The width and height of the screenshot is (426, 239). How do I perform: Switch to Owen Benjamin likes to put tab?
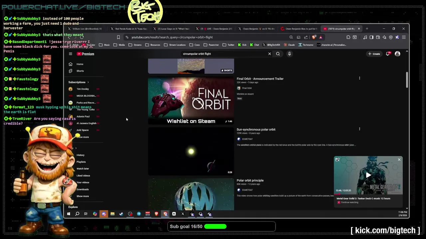299,29
